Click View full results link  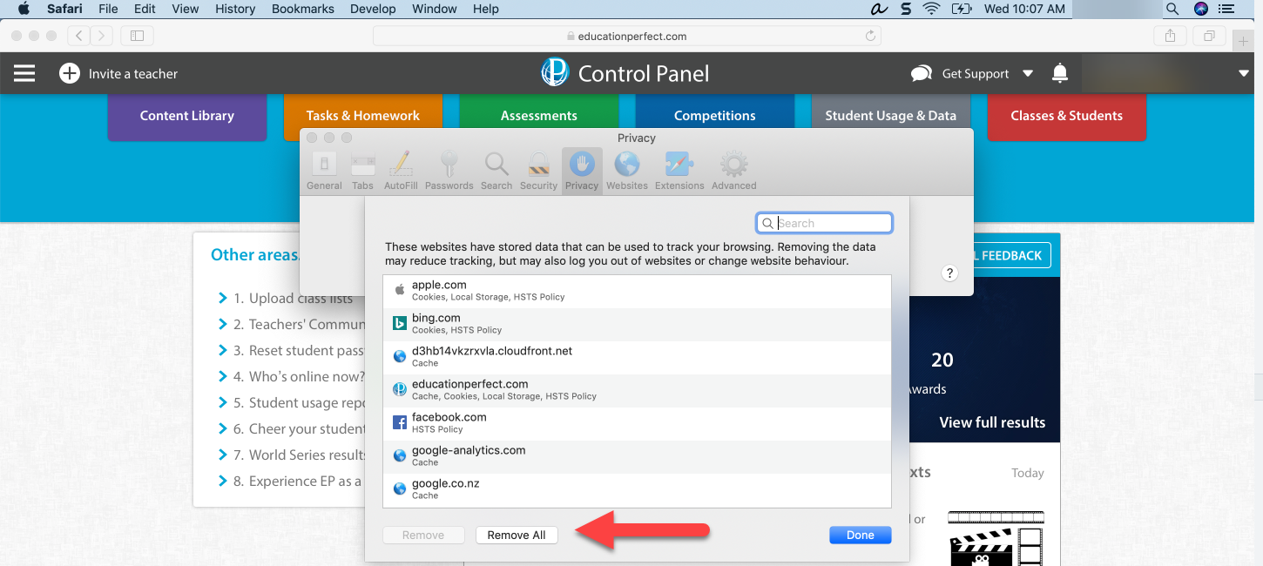point(992,422)
